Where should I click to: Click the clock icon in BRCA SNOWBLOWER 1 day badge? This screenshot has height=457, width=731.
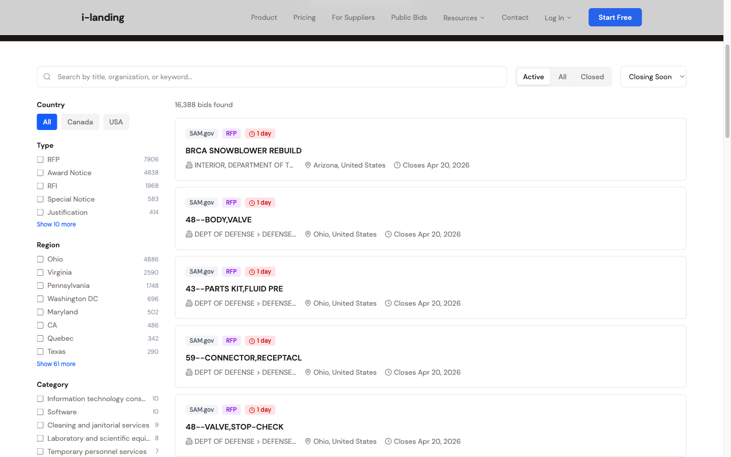pyautogui.click(x=252, y=134)
